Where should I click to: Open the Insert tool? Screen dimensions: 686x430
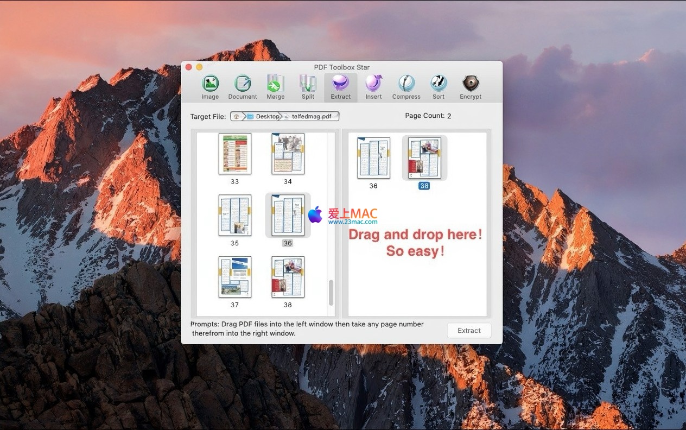(x=373, y=87)
